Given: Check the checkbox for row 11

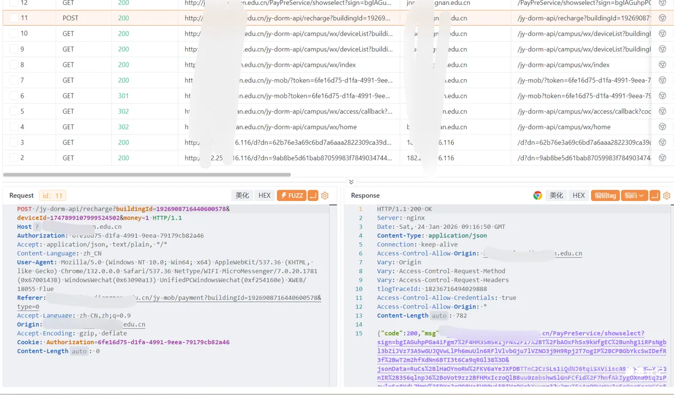Looking at the screenshot, I should (x=14, y=18).
